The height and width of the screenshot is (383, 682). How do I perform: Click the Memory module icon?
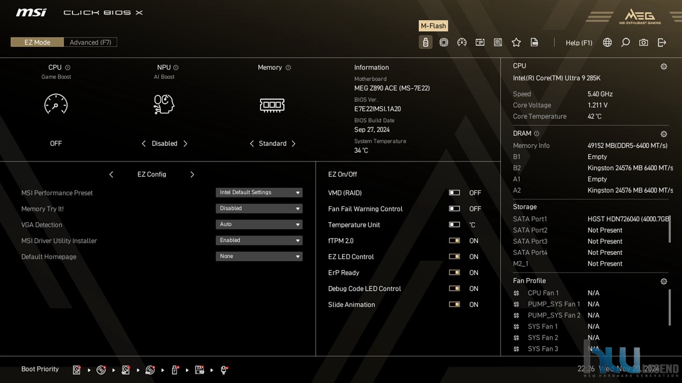coord(272,105)
